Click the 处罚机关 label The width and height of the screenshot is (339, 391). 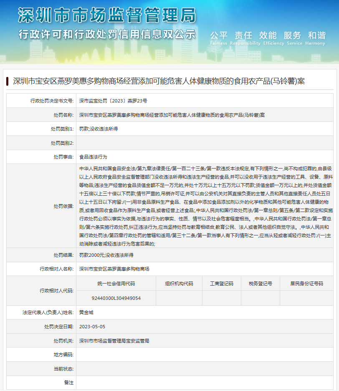[64, 341]
